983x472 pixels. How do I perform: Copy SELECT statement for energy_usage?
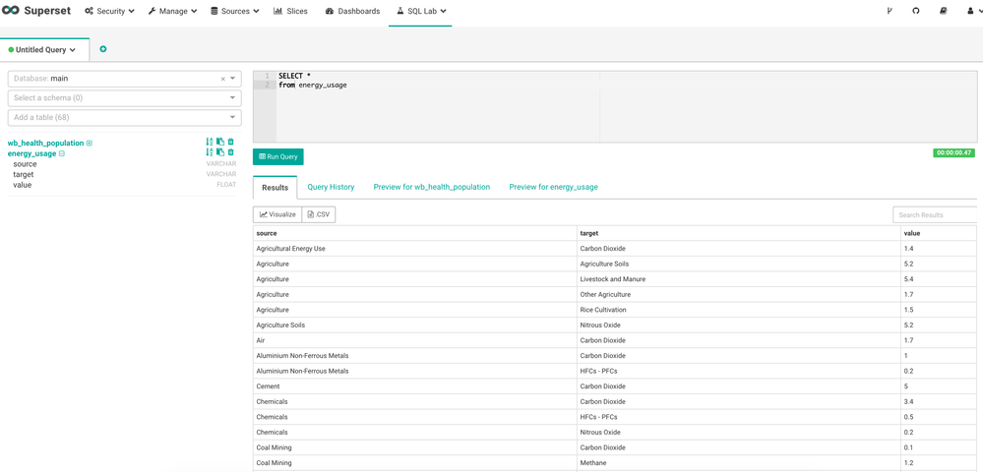coord(220,152)
